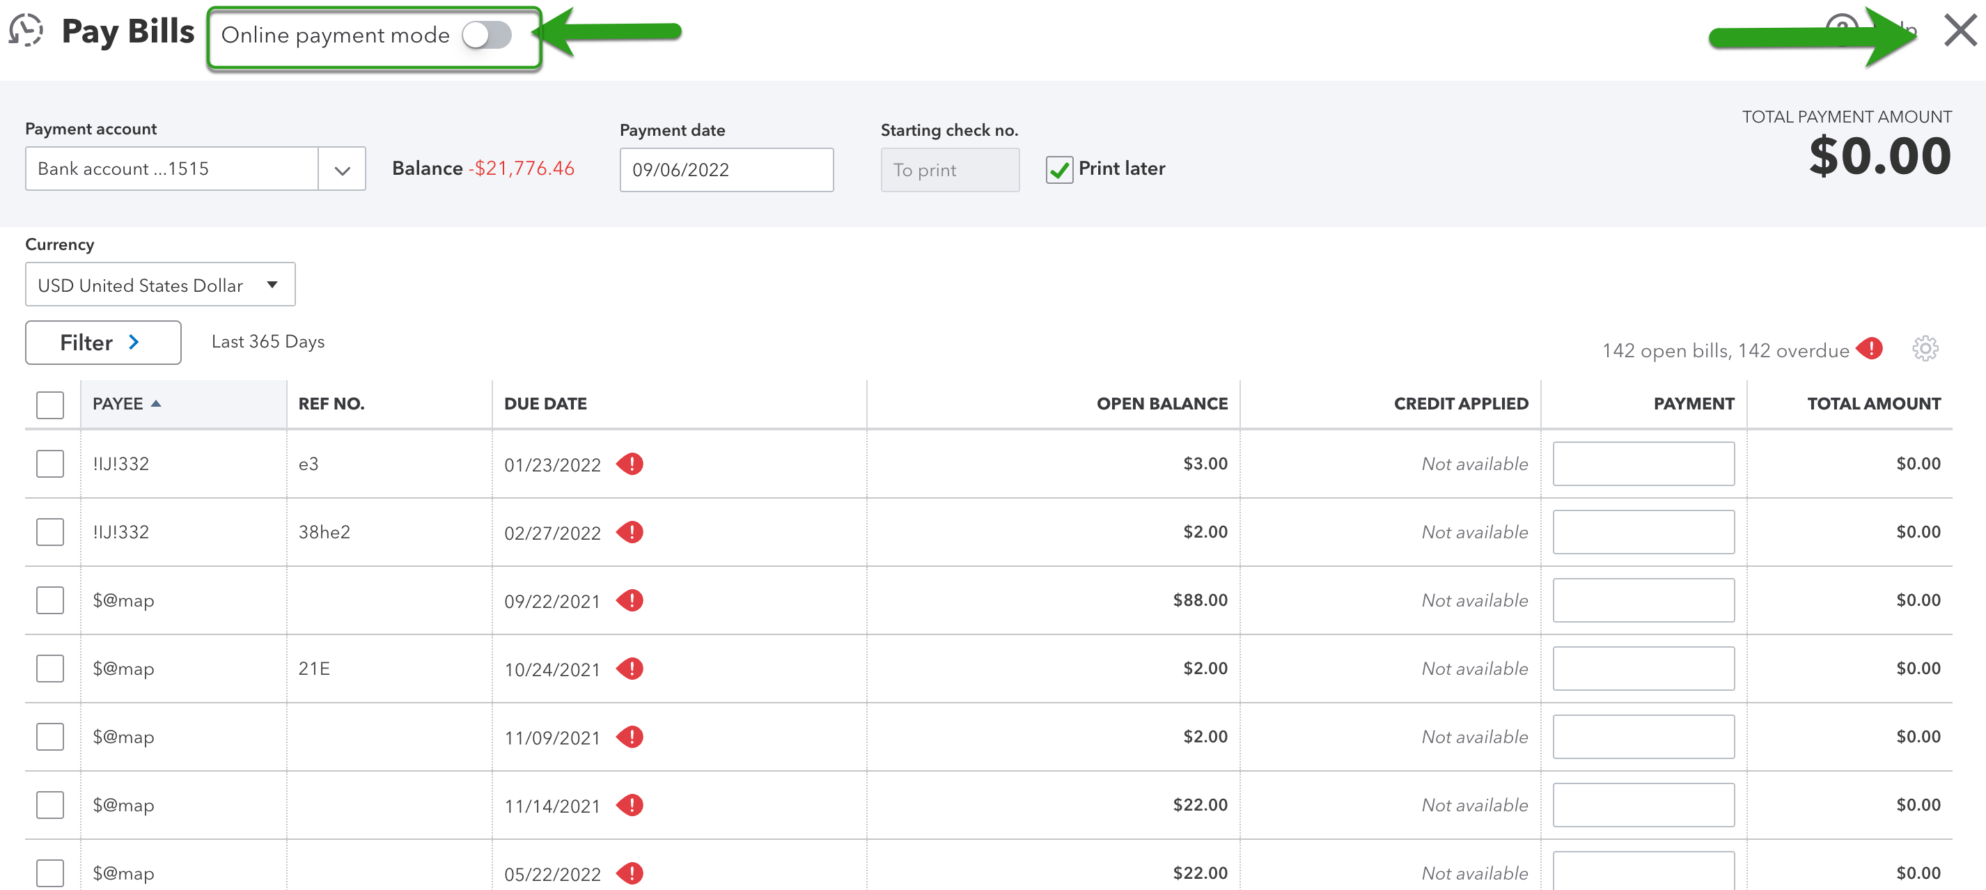Click the overdue icon beside due date 02/27/2022
Image resolution: width=1986 pixels, height=890 pixels.
[631, 531]
